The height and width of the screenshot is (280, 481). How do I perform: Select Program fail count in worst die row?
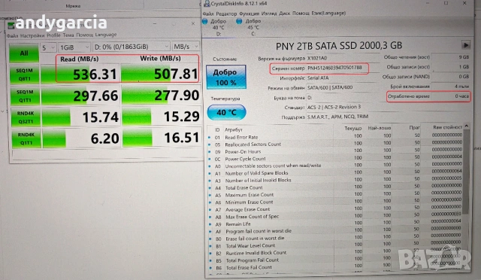[335, 231]
